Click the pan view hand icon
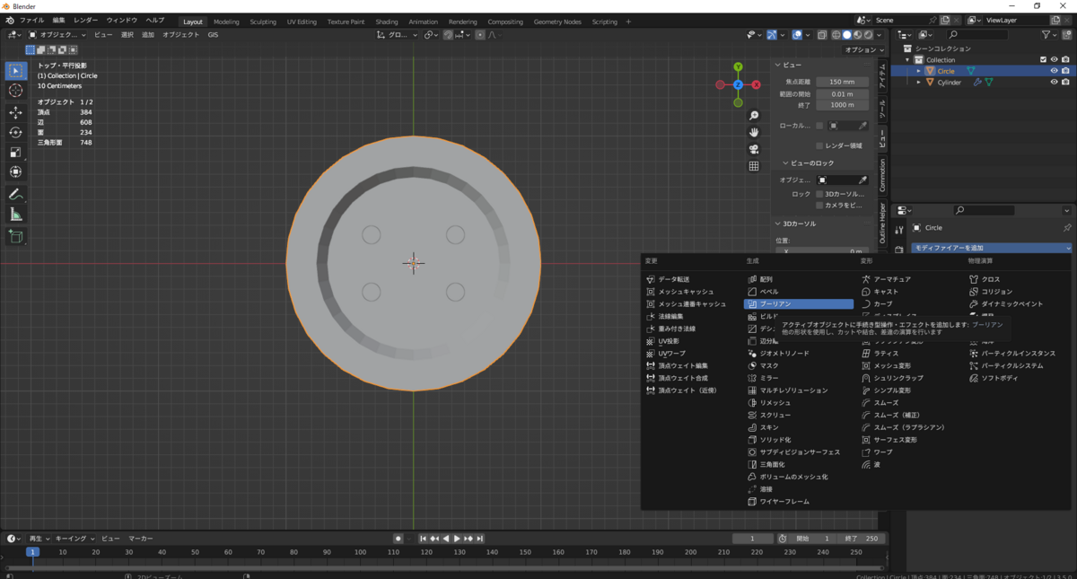The width and height of the screenshot is (1077, 579). point(754,132)
